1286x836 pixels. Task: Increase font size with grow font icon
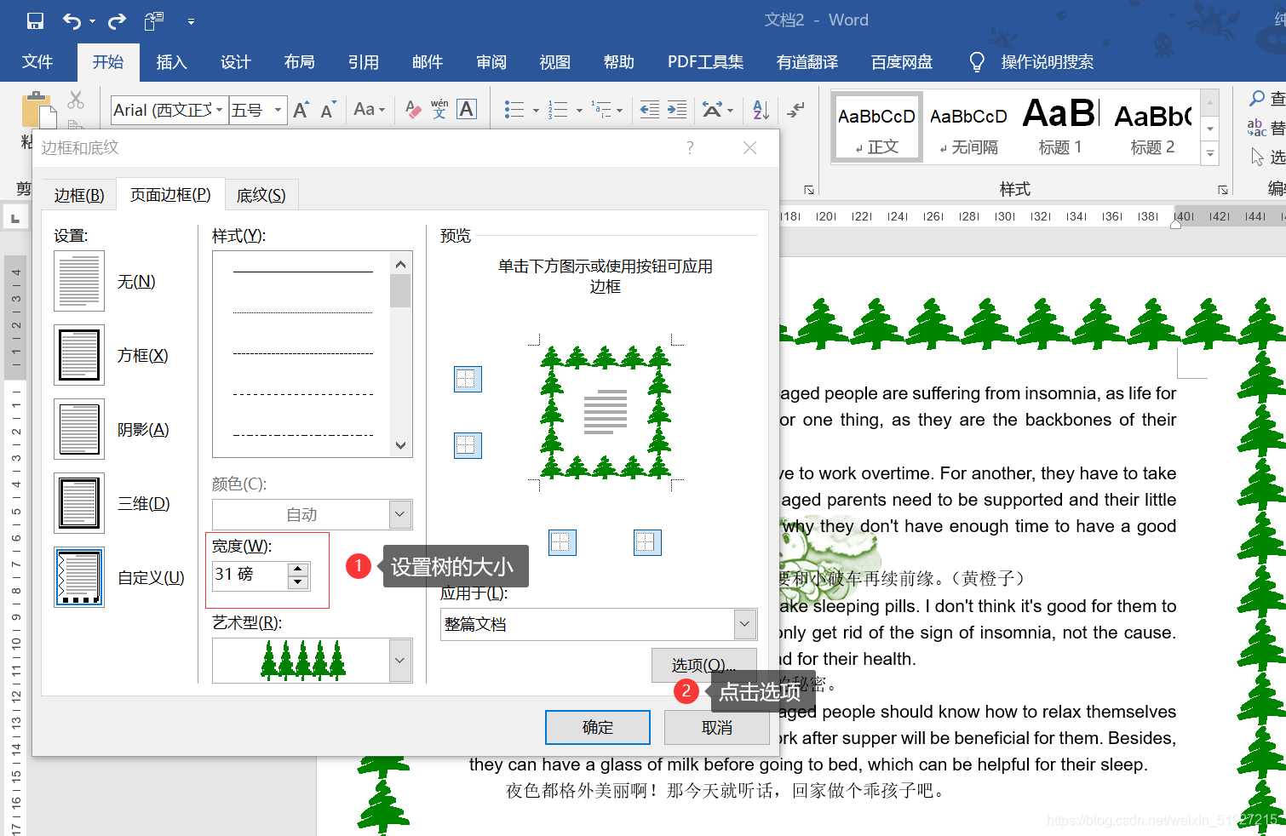301,110
